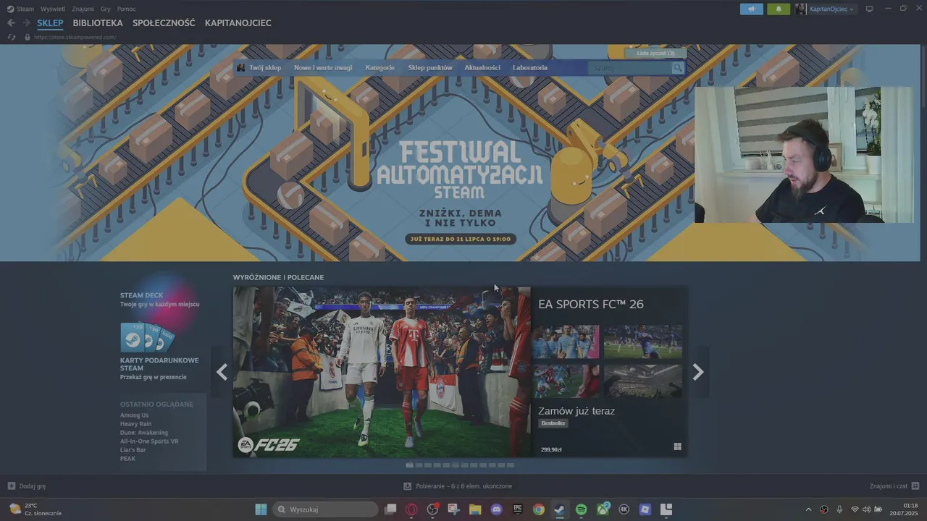Open the Gry menu

click(x=106, y=9)
